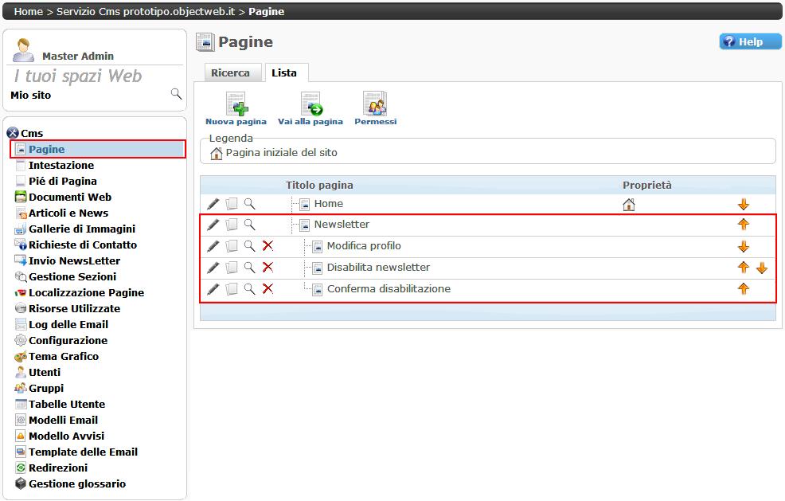Switch to the Ricerca tab
The image size is (785, 501).
(x=230, y=73)
